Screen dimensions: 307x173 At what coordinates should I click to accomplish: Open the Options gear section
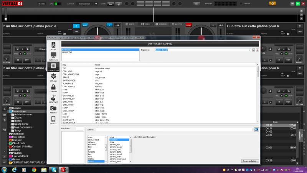tap(53, 78)
